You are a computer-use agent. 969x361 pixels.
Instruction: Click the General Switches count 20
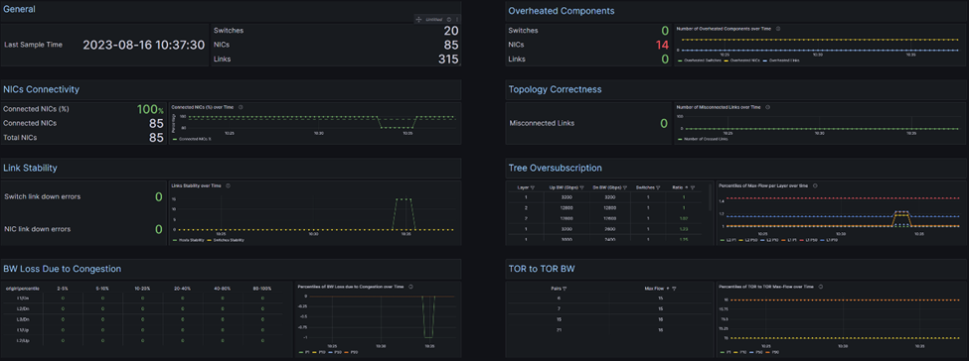(x=451, y=31)
